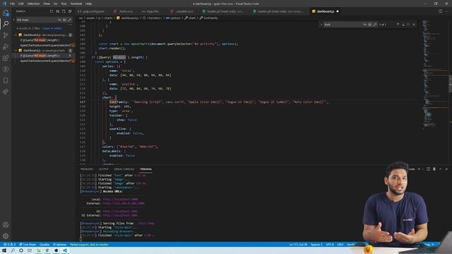The width and height of the screenshot is (452, 254).
Task: Toggle Match Whole Word in find widget
Action: [x=370, y=25]
